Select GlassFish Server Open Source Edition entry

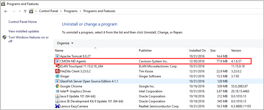pos(89,81)
